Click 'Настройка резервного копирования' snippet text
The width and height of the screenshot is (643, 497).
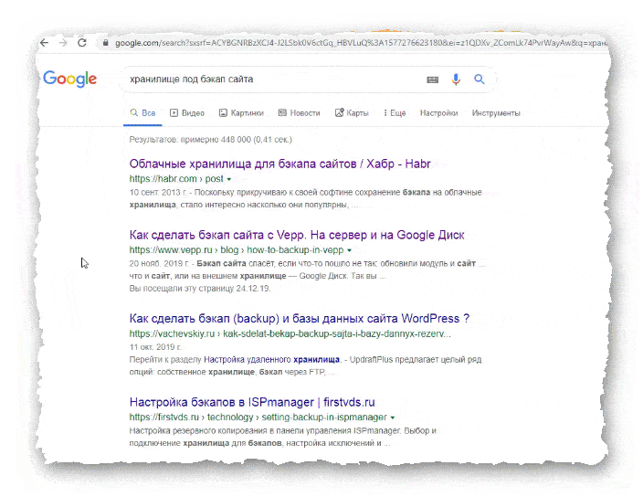point(198,430)
